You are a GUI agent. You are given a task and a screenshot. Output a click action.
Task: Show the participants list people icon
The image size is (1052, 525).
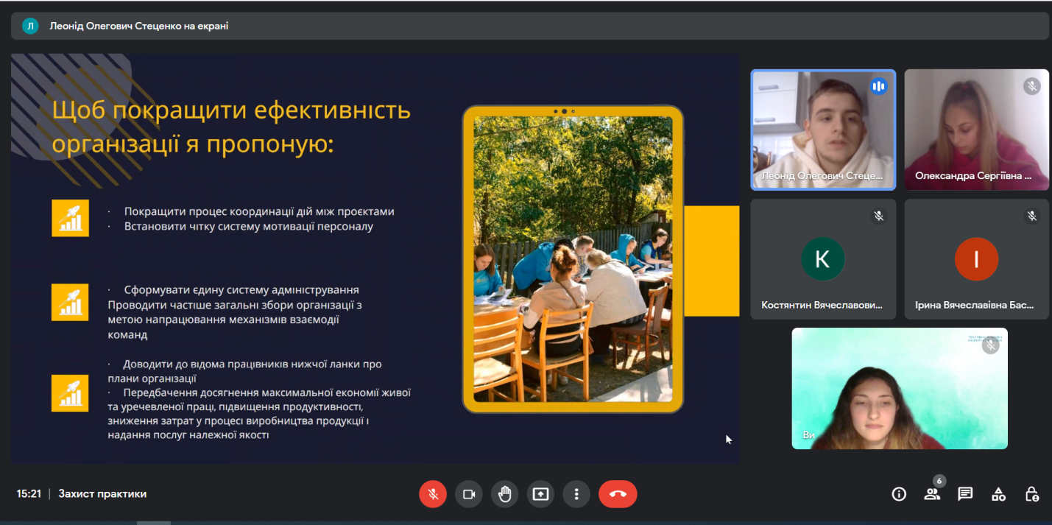pos(932,494)
